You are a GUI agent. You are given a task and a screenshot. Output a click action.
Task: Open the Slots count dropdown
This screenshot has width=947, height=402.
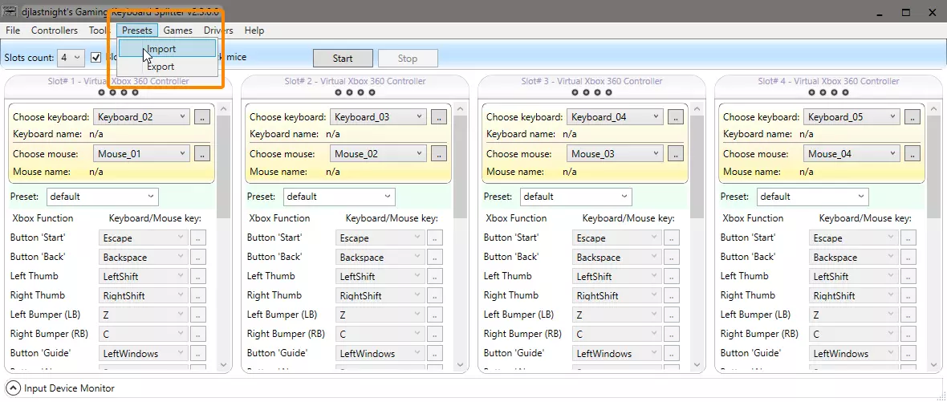(71, 58)
